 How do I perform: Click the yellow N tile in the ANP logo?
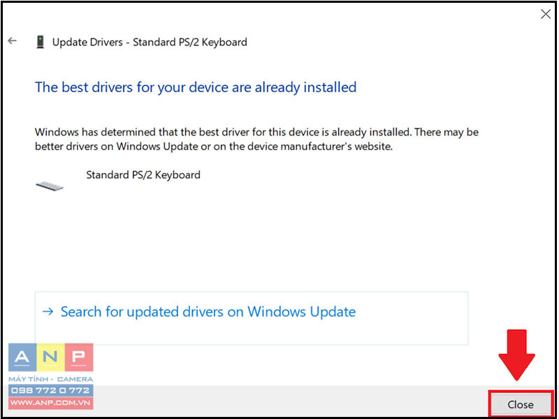pos(50,358)
